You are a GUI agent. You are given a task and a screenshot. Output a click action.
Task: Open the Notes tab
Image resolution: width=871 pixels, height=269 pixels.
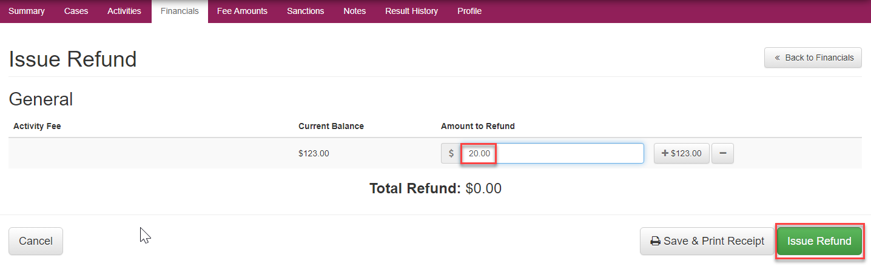click(x=354, y=11)
